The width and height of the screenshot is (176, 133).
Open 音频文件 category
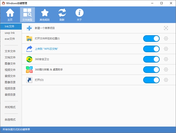pyautogui.click(x=10, y=76)
